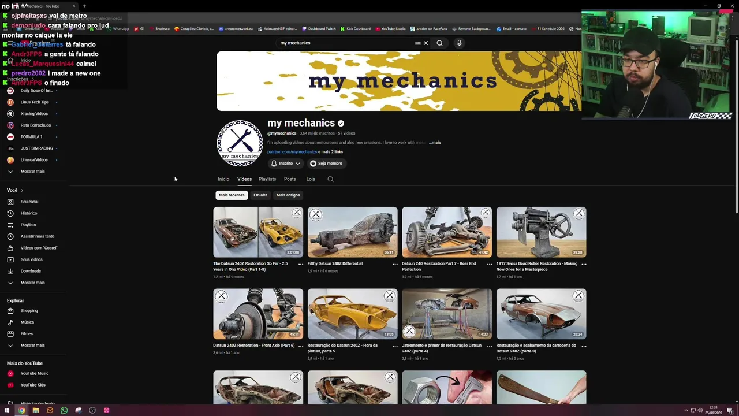This screenshot has width=739, height=416.
Task: Select Mais recentes filter chip
Action: click(x=232, y=195)
